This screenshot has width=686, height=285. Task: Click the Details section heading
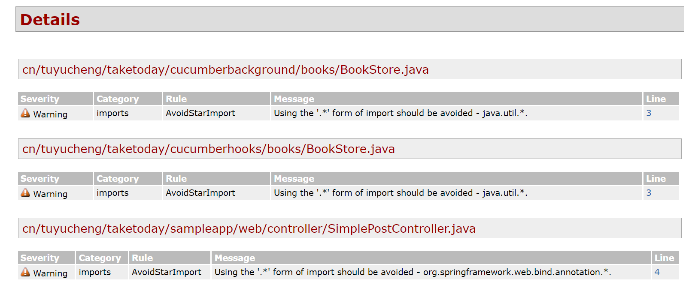click(x=50, y=20)
